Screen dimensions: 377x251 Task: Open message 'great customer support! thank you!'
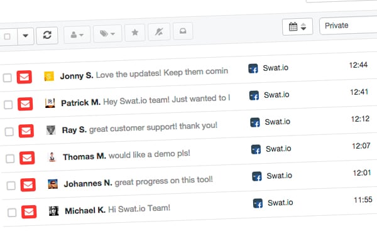(153, 127)
